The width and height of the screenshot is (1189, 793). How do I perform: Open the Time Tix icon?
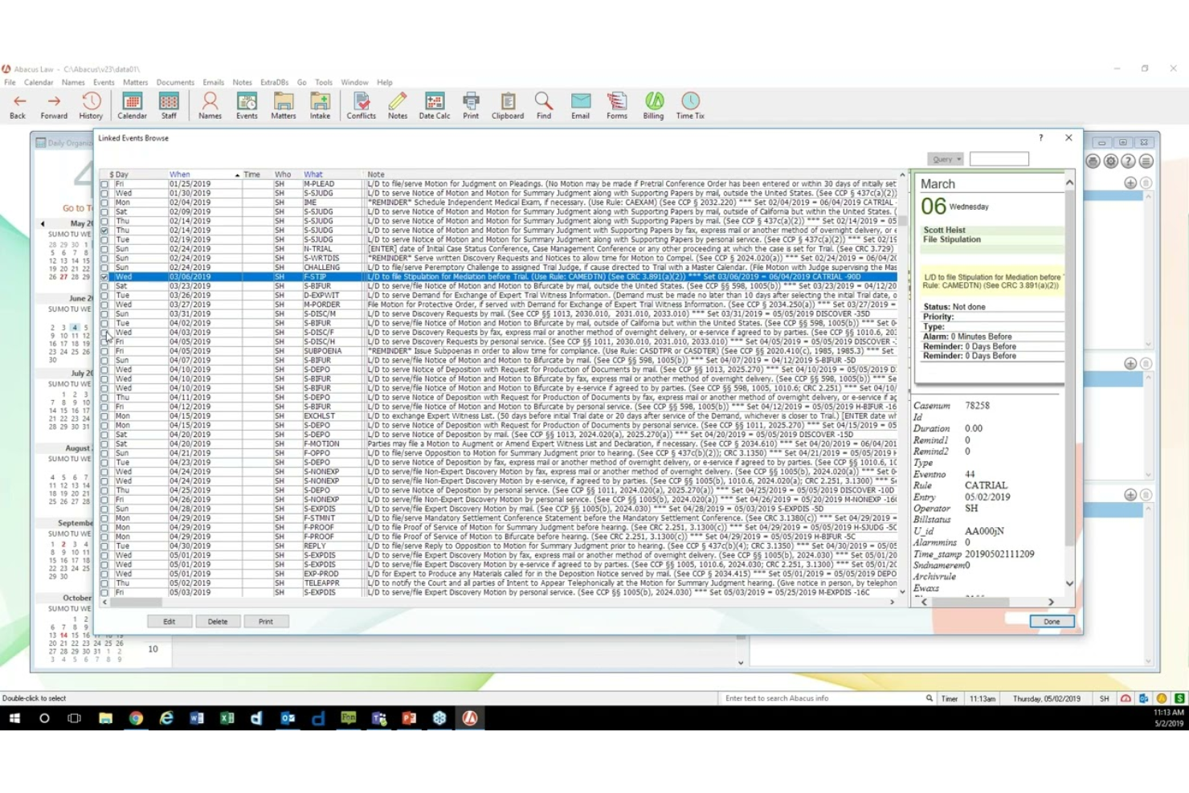point(690,104)
